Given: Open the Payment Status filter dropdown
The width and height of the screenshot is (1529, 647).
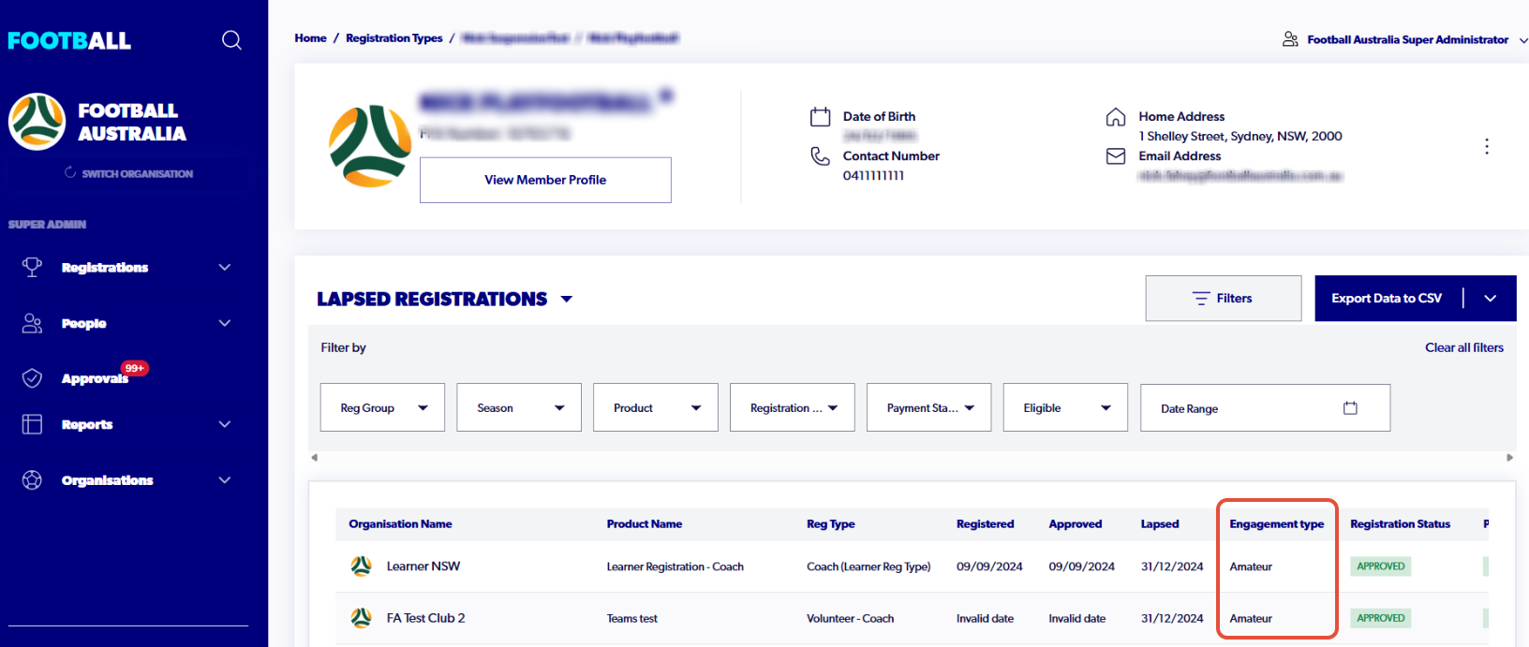Looking at the screenshot, I should tap(929, 407).
